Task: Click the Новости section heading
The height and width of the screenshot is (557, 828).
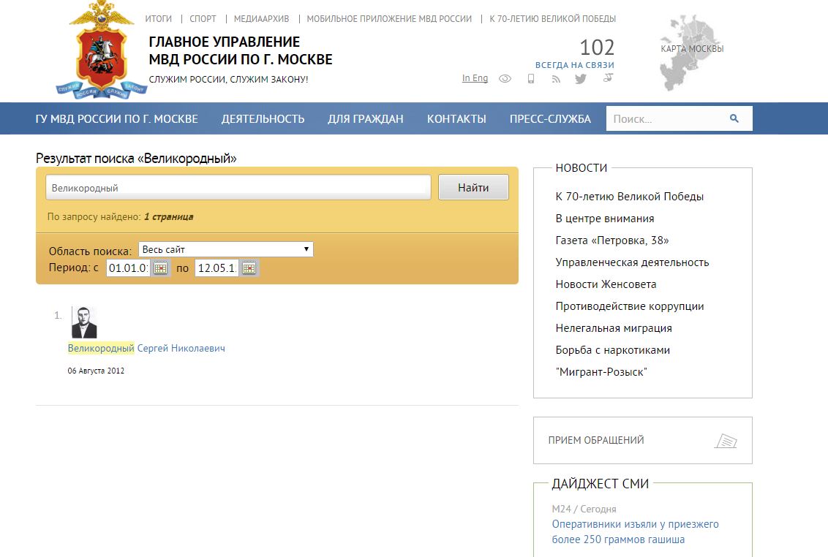Action: click(582, 168)
